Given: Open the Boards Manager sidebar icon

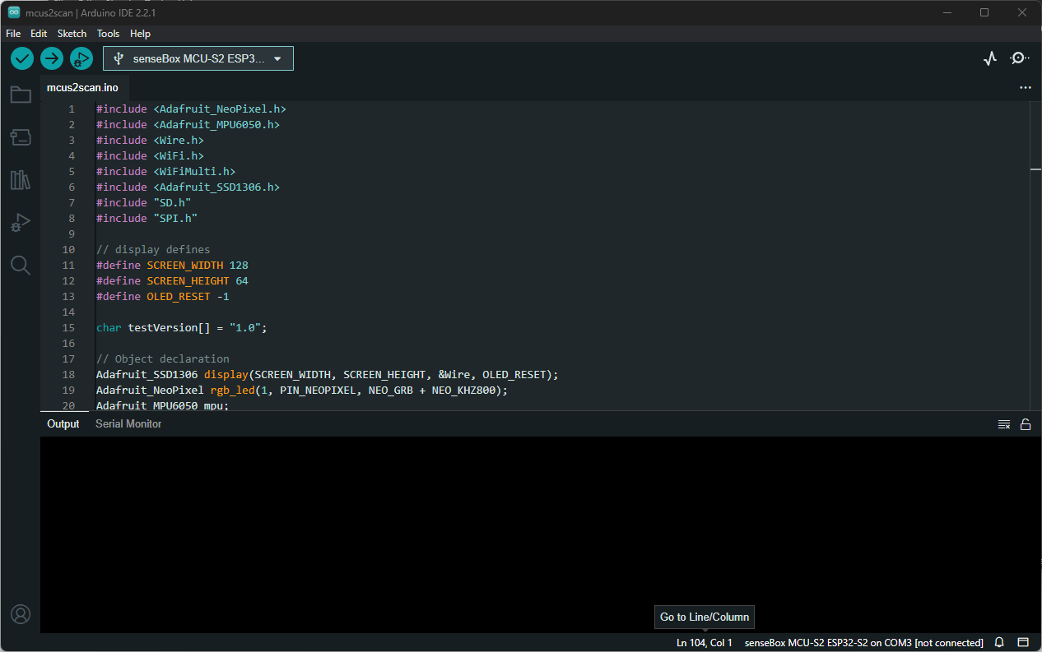Looking at the screenshot, I should tap(21, 137).
